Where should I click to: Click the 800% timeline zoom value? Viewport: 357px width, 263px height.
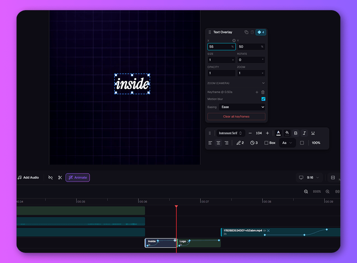317,192
